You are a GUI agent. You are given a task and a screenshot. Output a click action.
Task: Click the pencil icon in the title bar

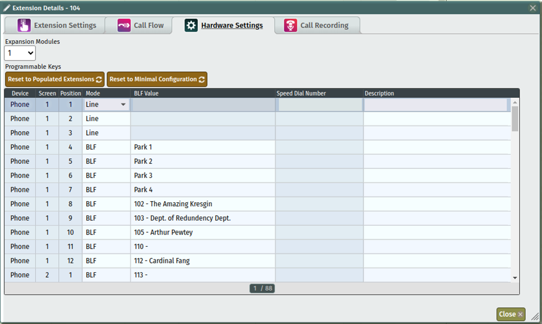pos(7,8)
